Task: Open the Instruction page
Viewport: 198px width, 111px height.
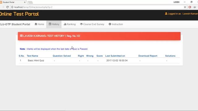Action: click(x=116, y=24)
